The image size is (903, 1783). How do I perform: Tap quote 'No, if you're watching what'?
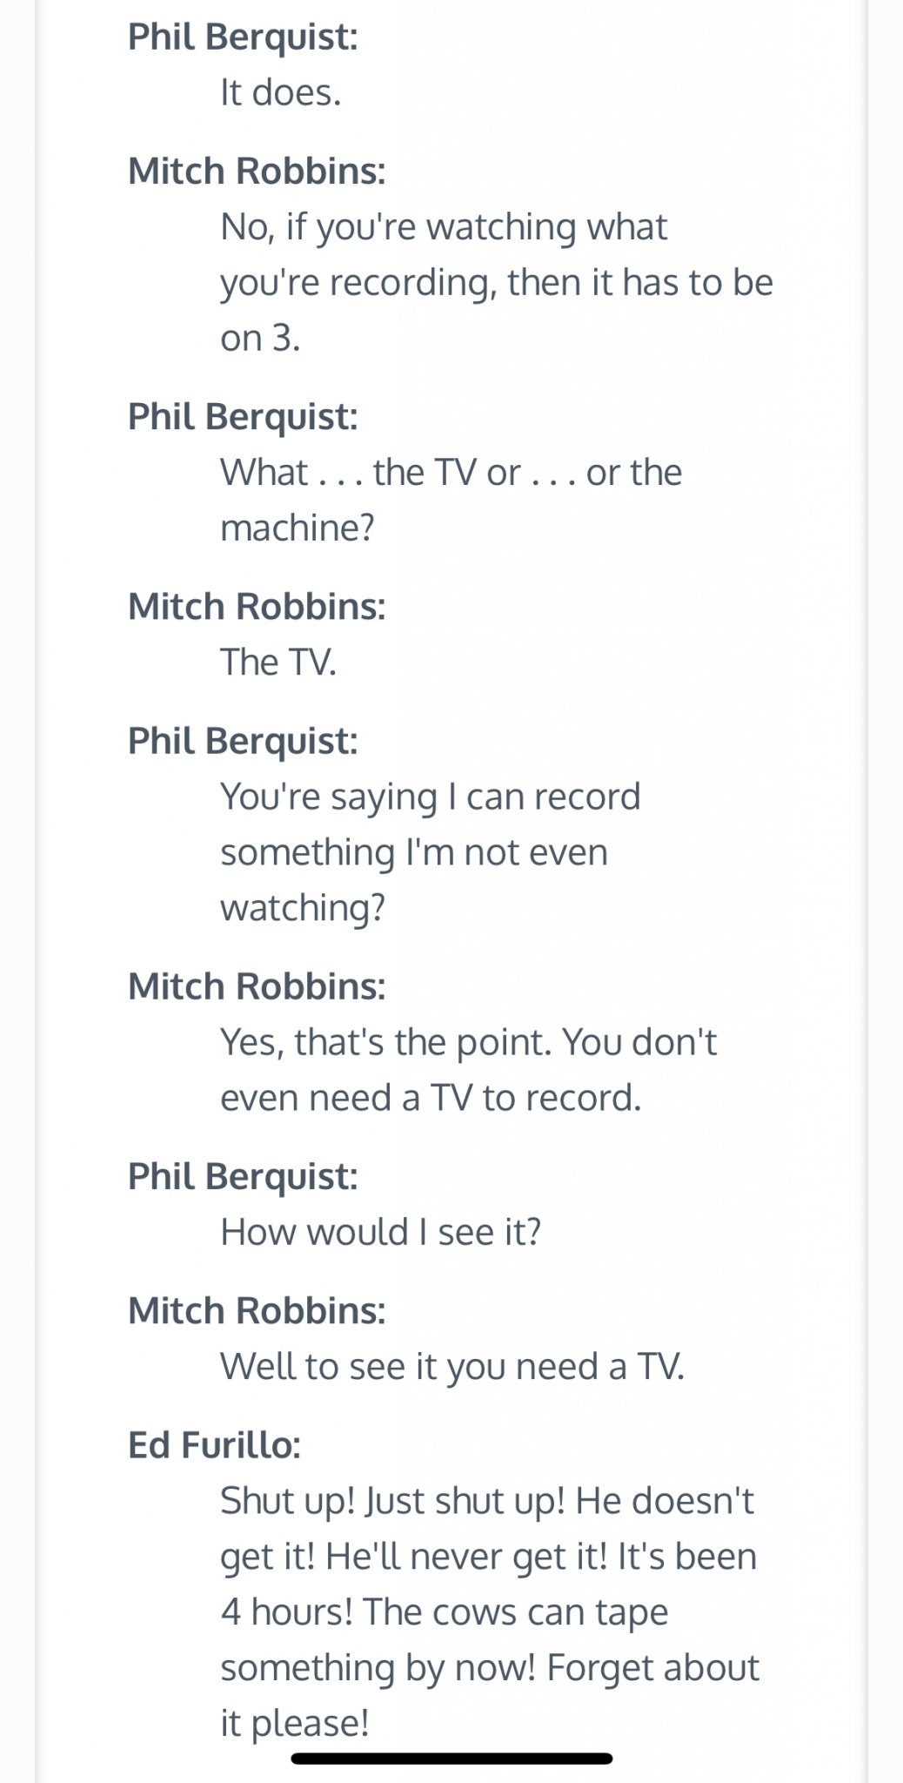tap(444, 227)
